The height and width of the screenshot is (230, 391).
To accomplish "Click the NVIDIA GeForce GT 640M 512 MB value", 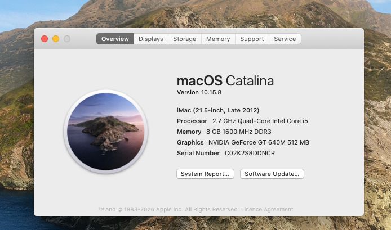I will [259, 142].
